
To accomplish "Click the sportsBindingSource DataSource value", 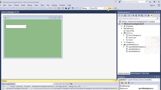I will (146, 88).
